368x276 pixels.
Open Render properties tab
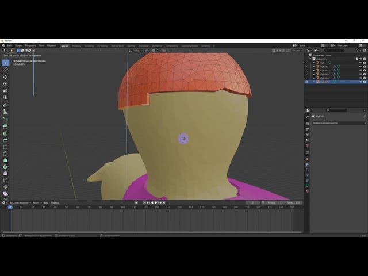pos(307,124)
